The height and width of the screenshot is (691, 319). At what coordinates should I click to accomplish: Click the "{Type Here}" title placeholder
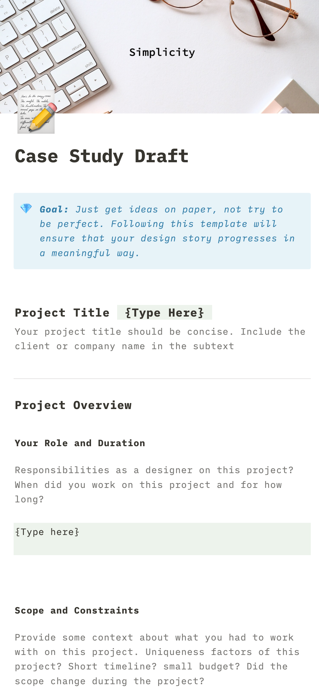[x=164, y=313]
